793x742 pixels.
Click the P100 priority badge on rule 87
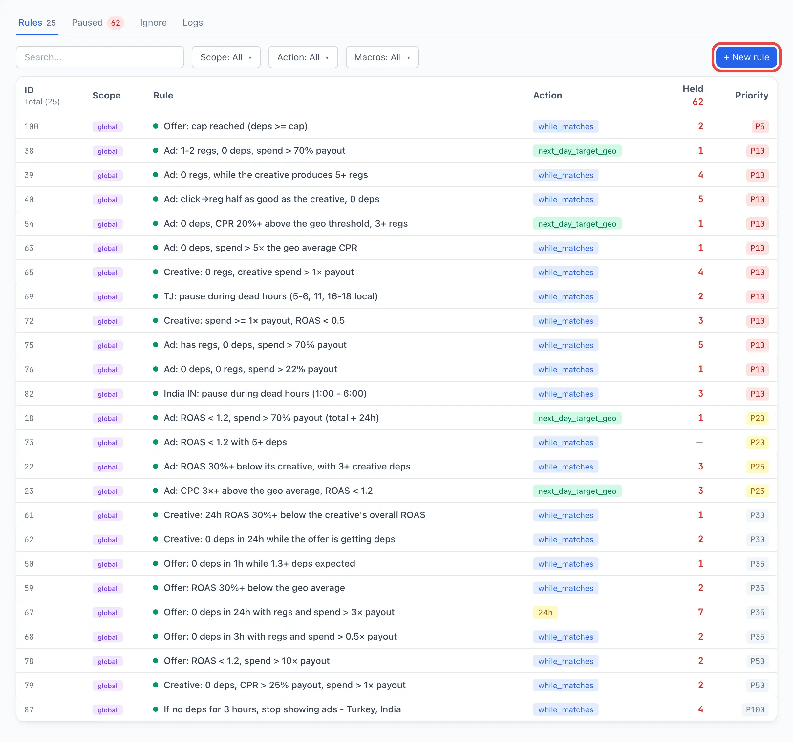[x=755, y=709]
